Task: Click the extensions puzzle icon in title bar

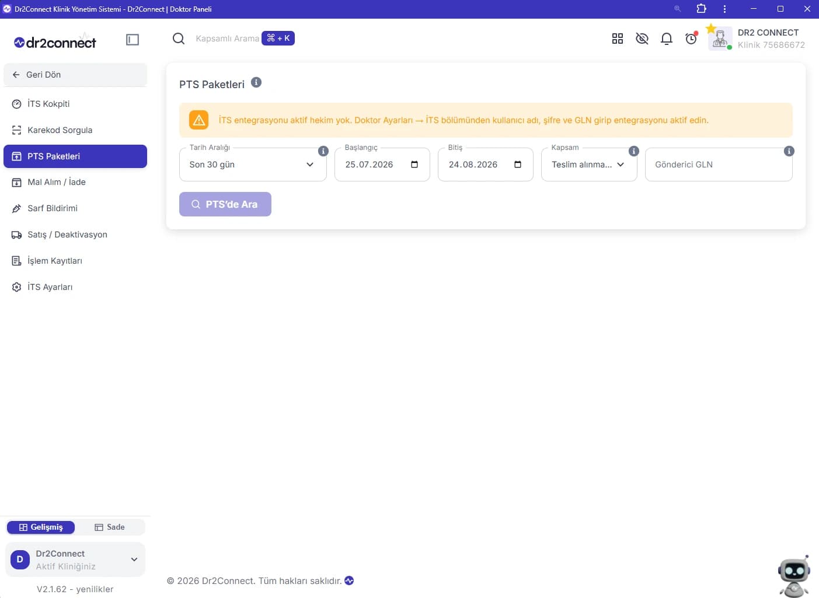Action: tap(701, 9)
